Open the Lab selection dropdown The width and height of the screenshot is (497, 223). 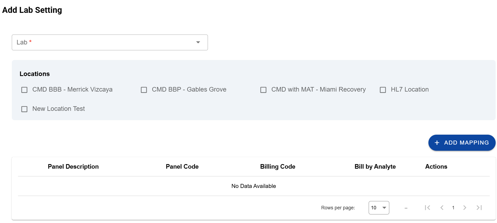pyautogui.click(x=107, y=42)
